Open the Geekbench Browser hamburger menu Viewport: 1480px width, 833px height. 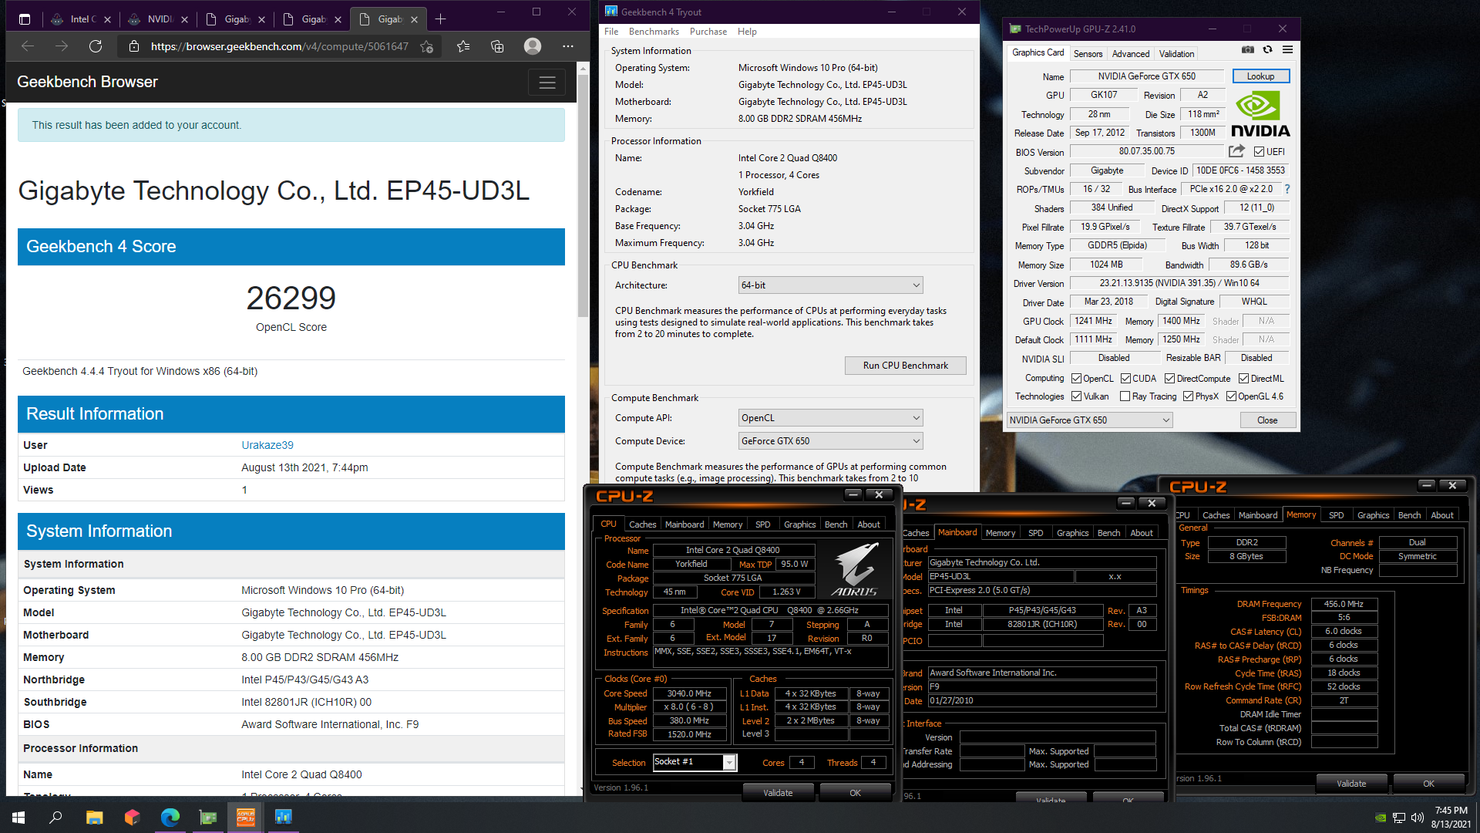[547, 83]
